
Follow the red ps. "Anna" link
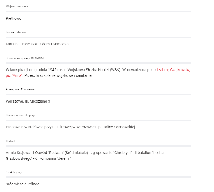pyautogui.click(x=15, y=75)
